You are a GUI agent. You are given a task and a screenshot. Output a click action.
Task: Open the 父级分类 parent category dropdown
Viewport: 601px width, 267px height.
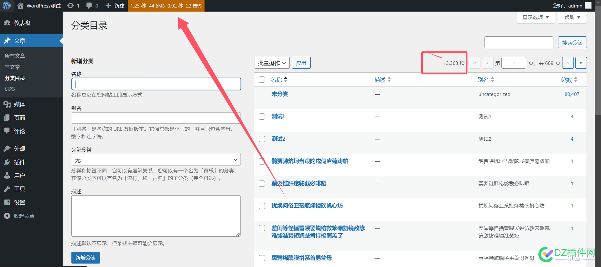pos(156,160)
